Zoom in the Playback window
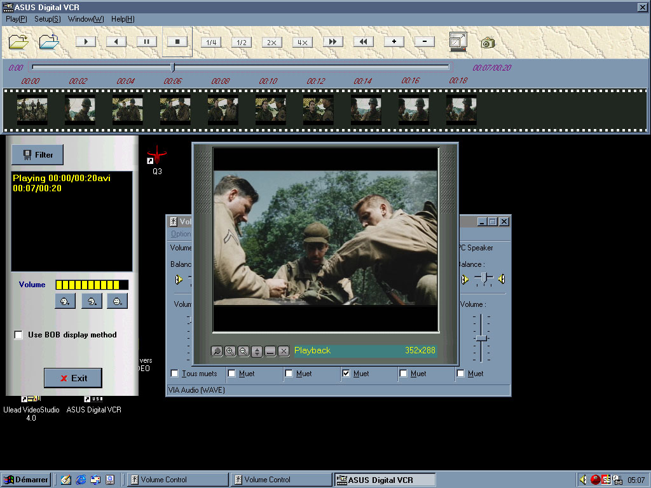 230,351
